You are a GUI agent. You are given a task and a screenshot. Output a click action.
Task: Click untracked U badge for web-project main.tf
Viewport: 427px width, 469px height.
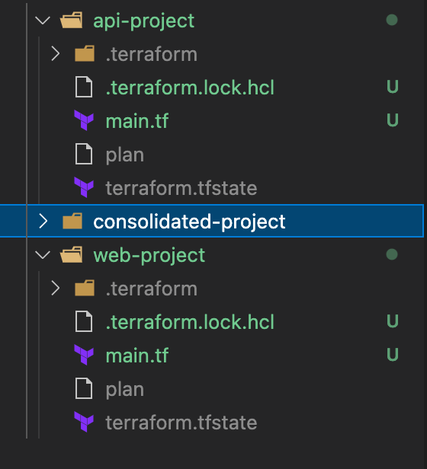click(393, 355)
